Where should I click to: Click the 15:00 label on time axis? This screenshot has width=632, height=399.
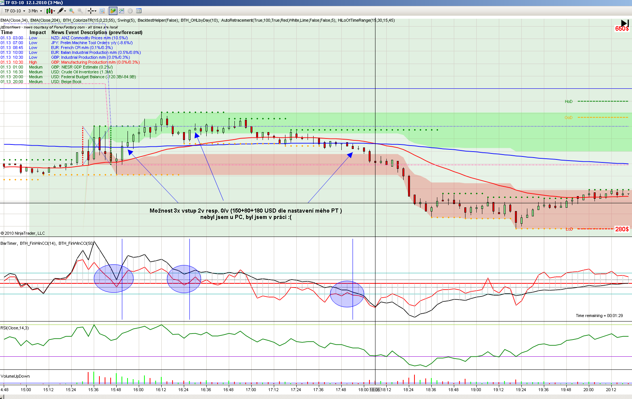click(x=26, y=390)
